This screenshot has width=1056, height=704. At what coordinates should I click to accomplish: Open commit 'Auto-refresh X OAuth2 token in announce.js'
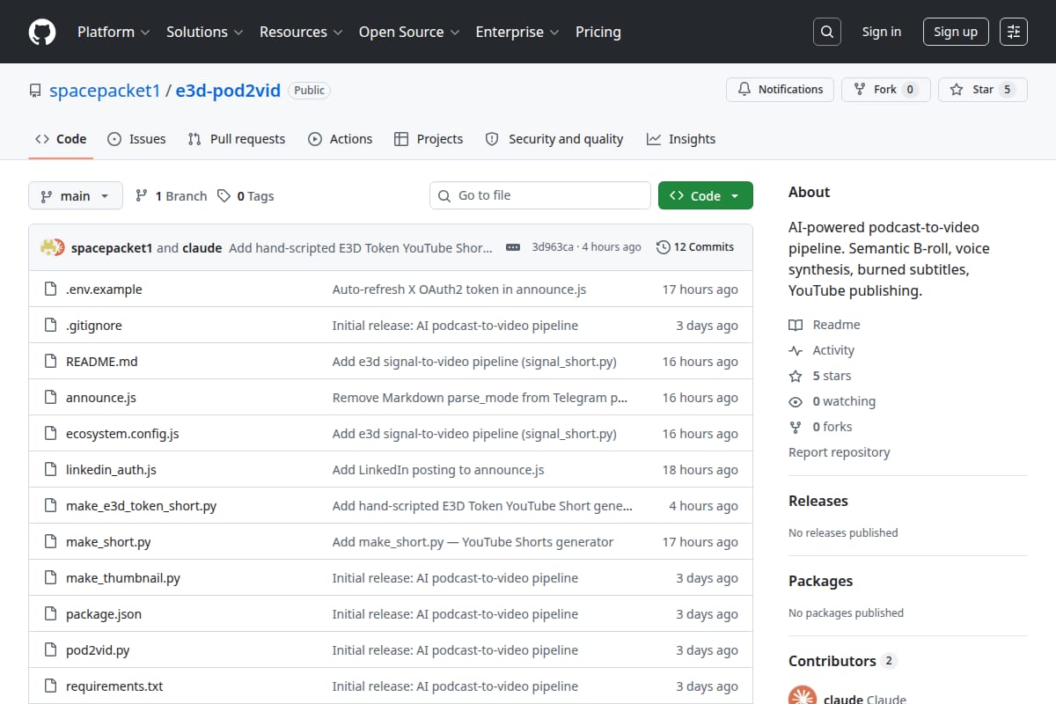(459, 290)
